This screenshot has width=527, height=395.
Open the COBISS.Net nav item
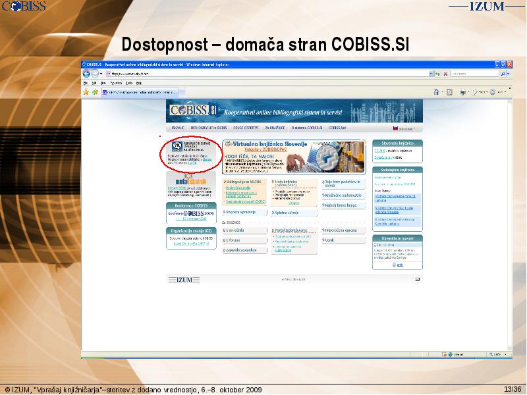point(337,128)
